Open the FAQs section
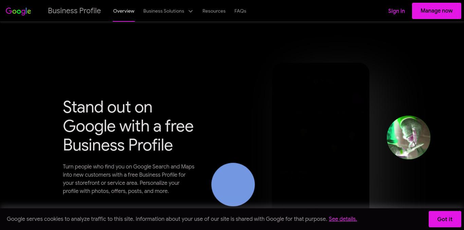The width and height of the screenshot is (464, 230). coord(240,11)
